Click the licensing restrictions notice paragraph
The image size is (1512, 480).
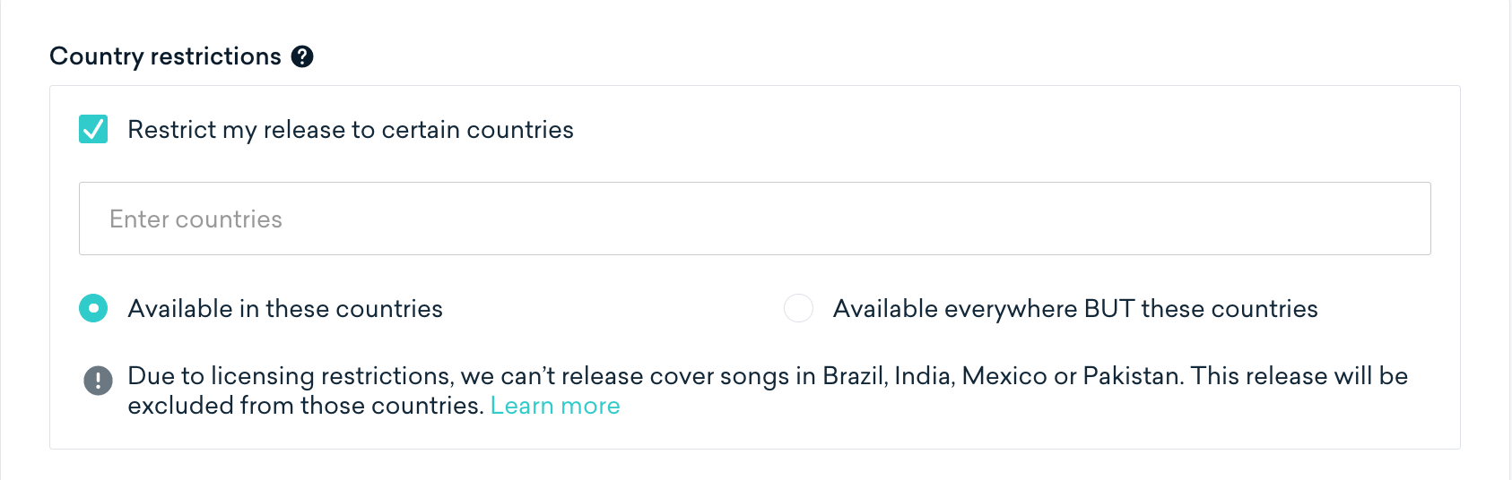click(768, 390)
